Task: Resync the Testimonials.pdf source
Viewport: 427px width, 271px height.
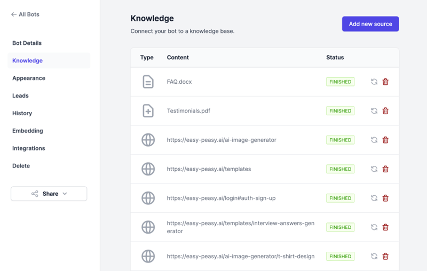Action: pos(374,111)
